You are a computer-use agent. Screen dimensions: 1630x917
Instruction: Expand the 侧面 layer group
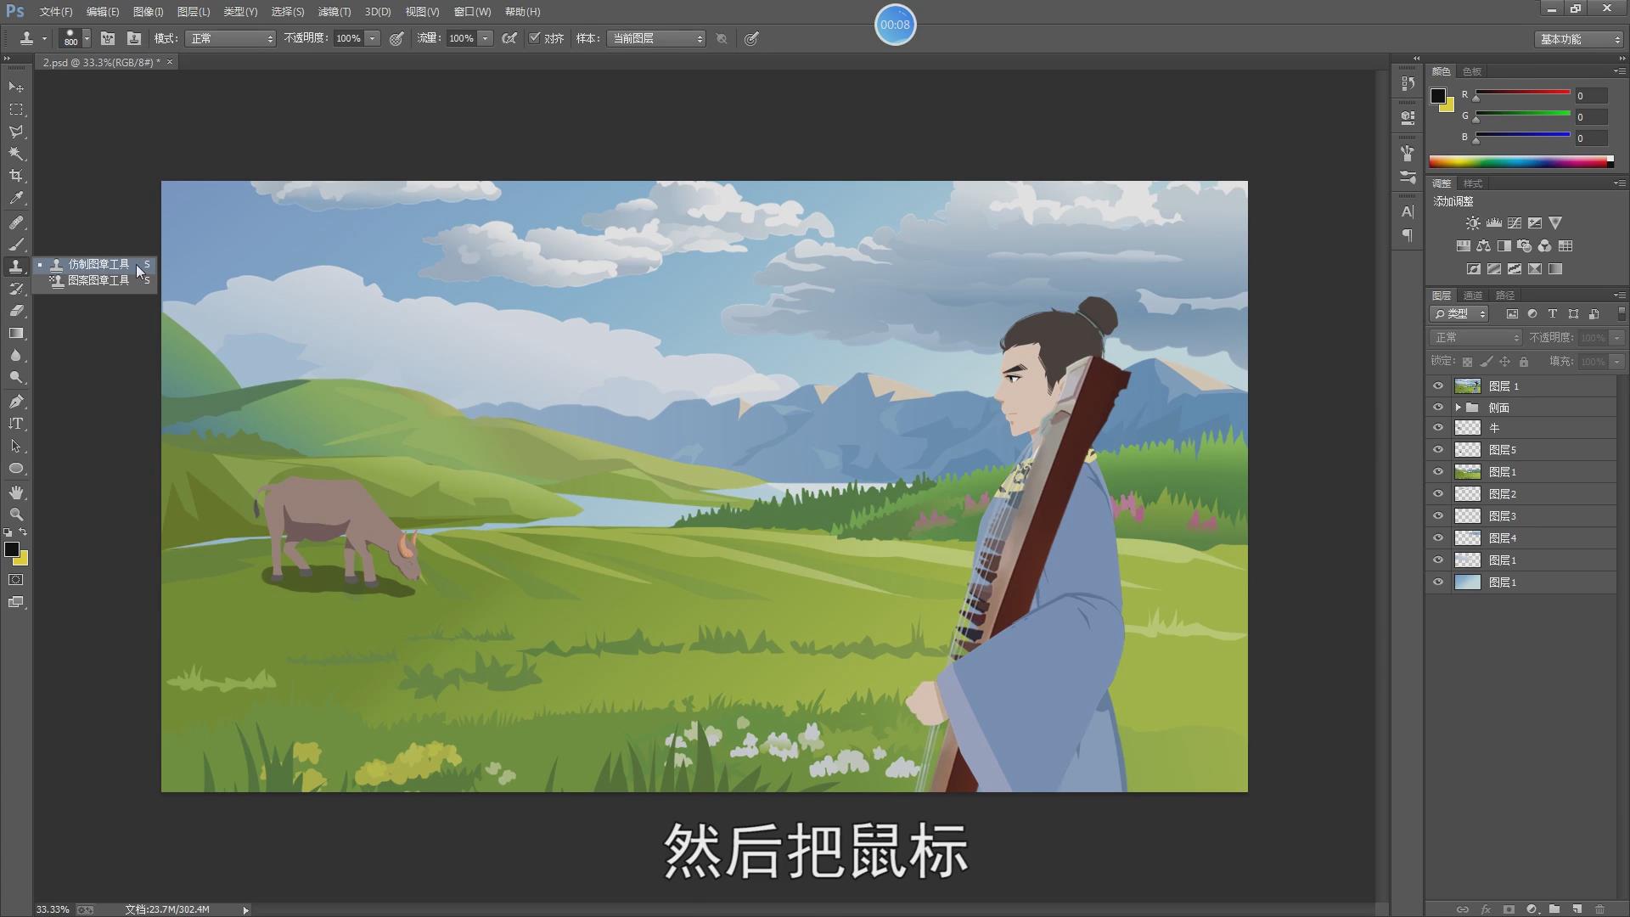point(1458,408)
